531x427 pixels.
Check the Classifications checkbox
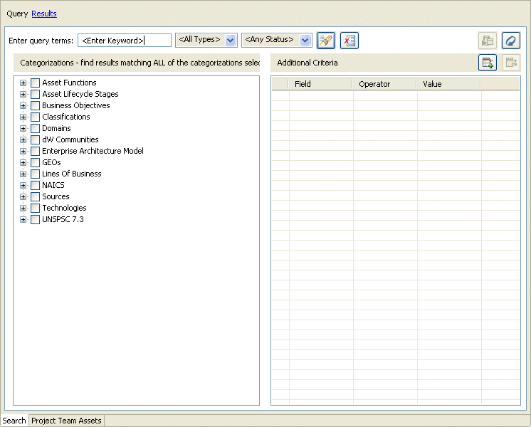coord(35,117)
